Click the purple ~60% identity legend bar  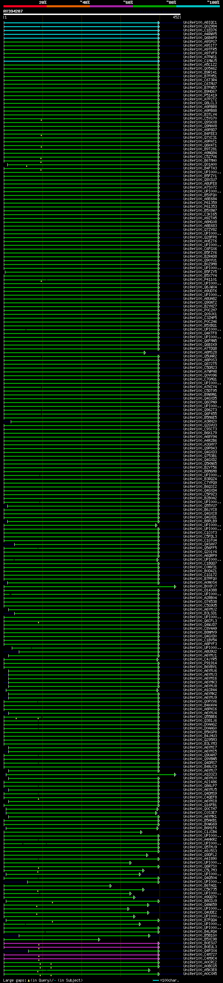pos(112,6)
